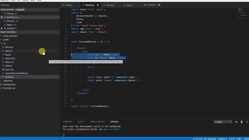This screenshot has height=140, width=249.
Task: Click 'UTF-8' encoding in status bar
Action: 232,139
